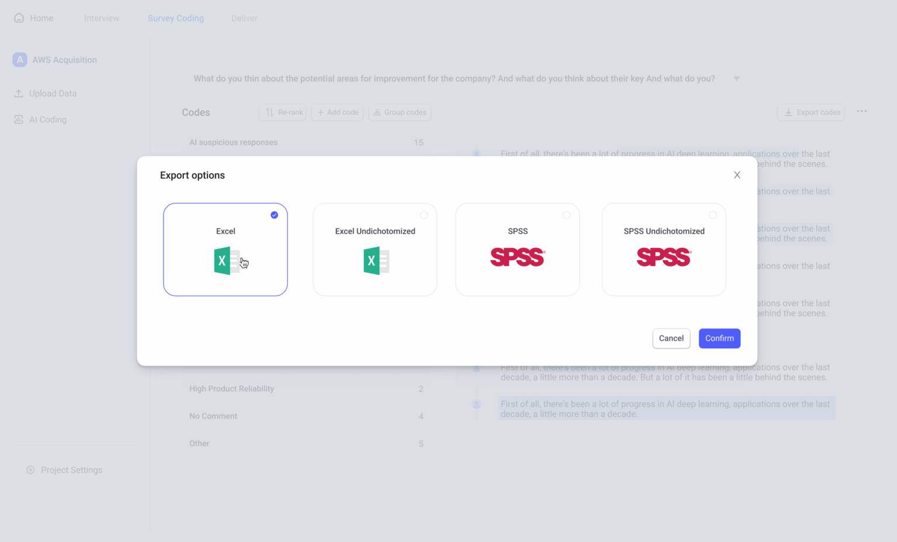Select the Excel Undichotomized radio button
The image size is (897, 542).
click(x=424, y=215)
